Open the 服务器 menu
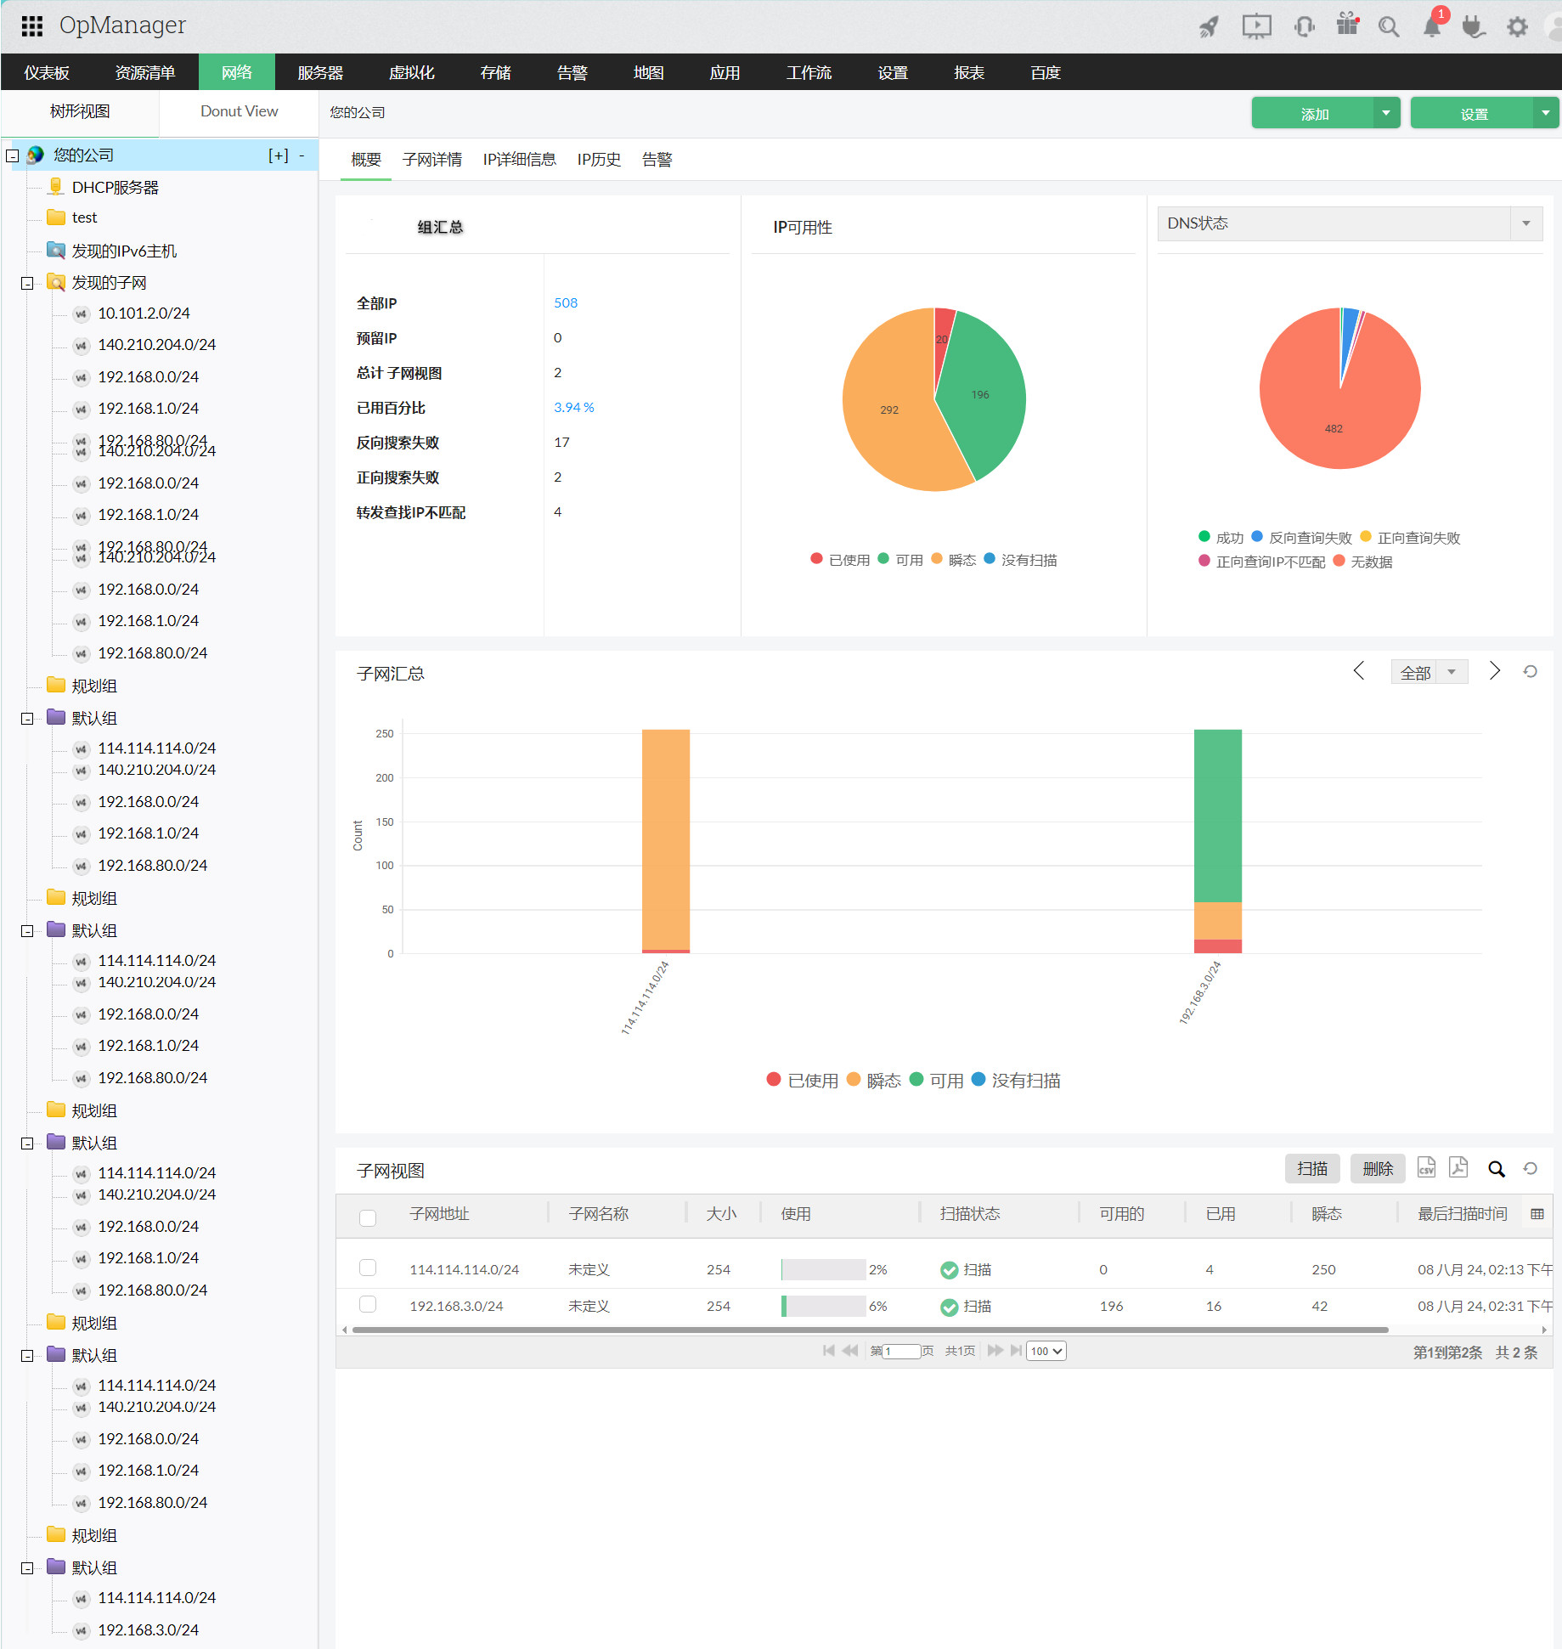The height and width of the screenshot is (1649, 1562). [320, 72]
